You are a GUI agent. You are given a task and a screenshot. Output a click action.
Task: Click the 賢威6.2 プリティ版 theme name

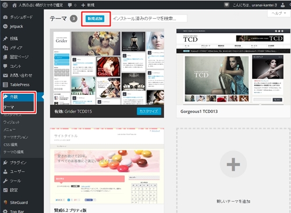coord(70,210)
